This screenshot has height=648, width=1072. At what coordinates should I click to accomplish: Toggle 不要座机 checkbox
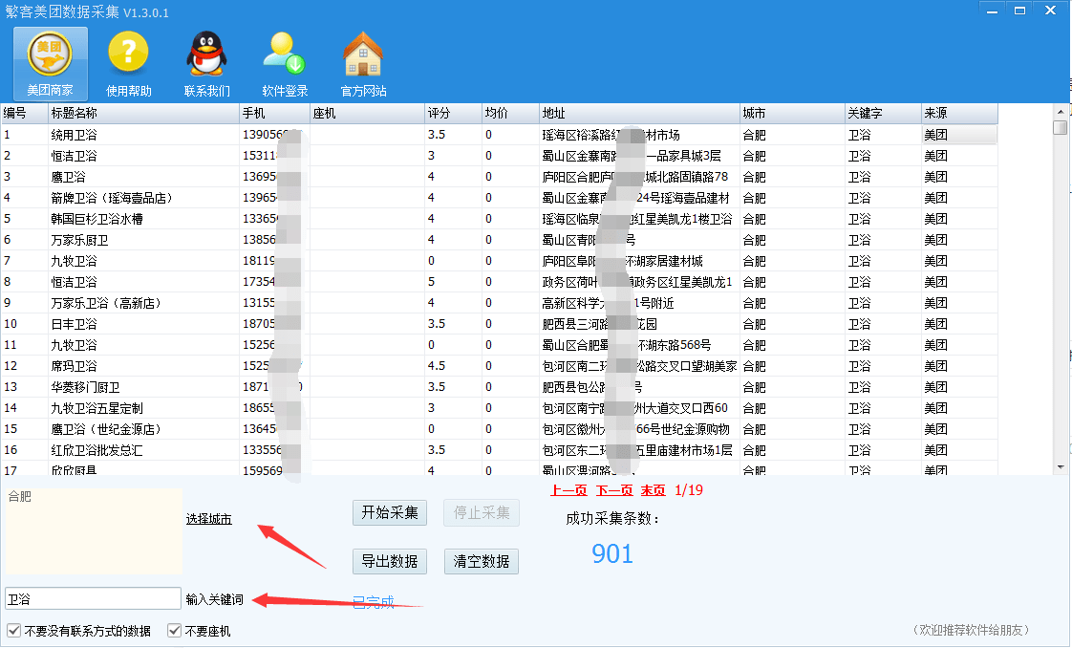tap(174, 630)
